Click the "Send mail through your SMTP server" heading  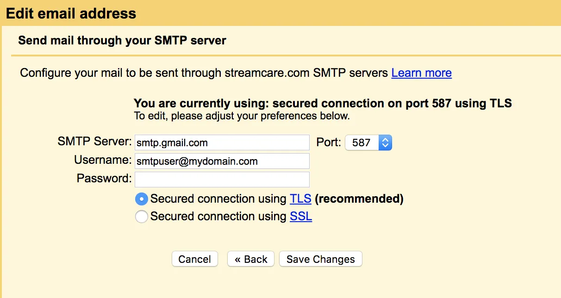pos(122,41)
